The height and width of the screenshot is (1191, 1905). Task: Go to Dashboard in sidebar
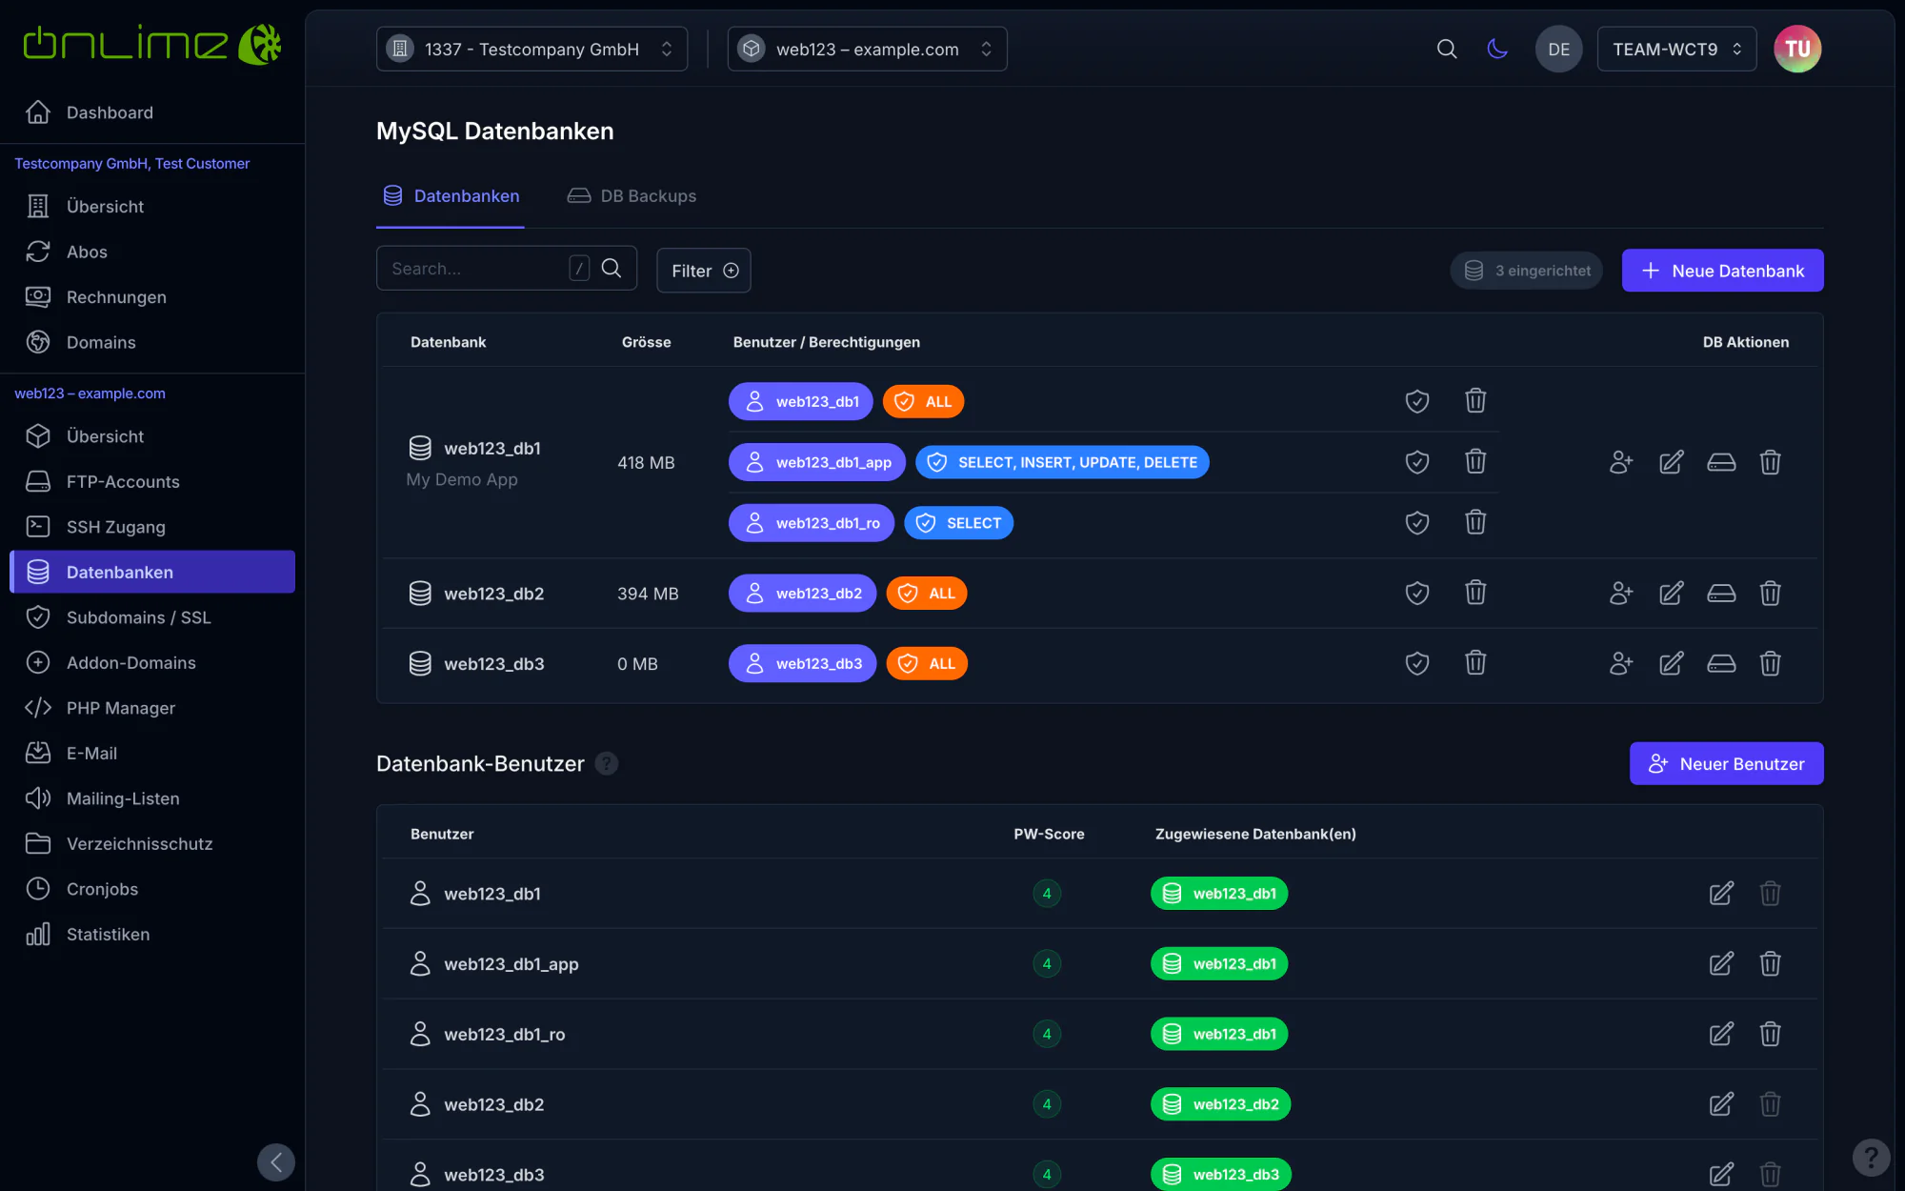[152, 112]
